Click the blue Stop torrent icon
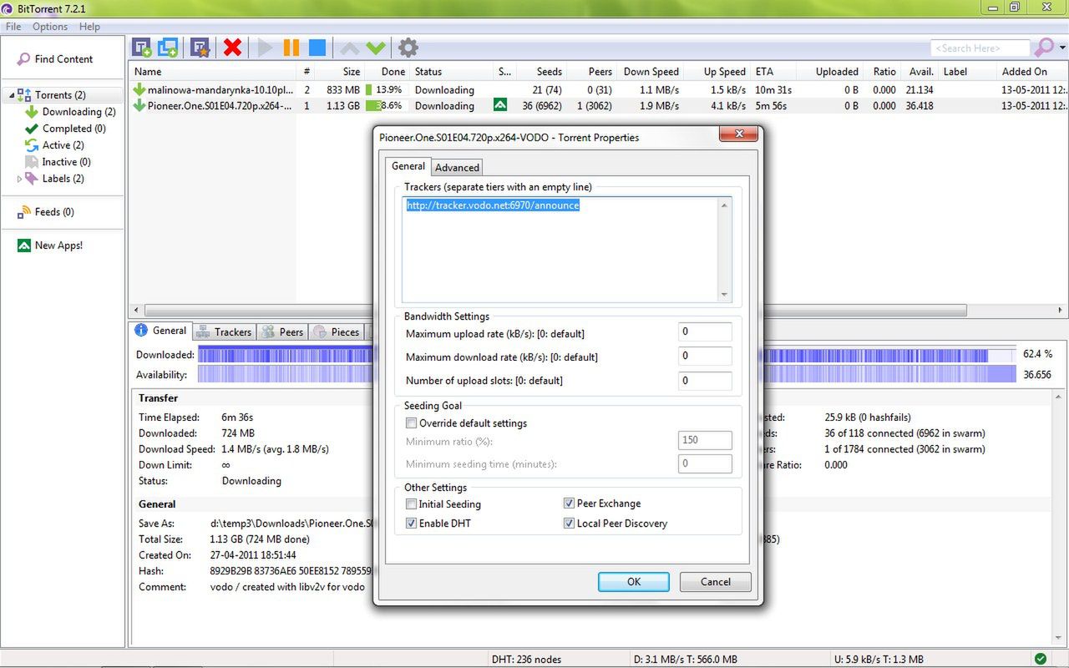1069x668 pixels. (317, 48)
